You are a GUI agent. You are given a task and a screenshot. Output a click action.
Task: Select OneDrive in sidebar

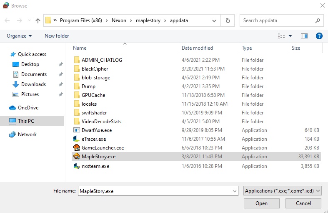[28, 108]
